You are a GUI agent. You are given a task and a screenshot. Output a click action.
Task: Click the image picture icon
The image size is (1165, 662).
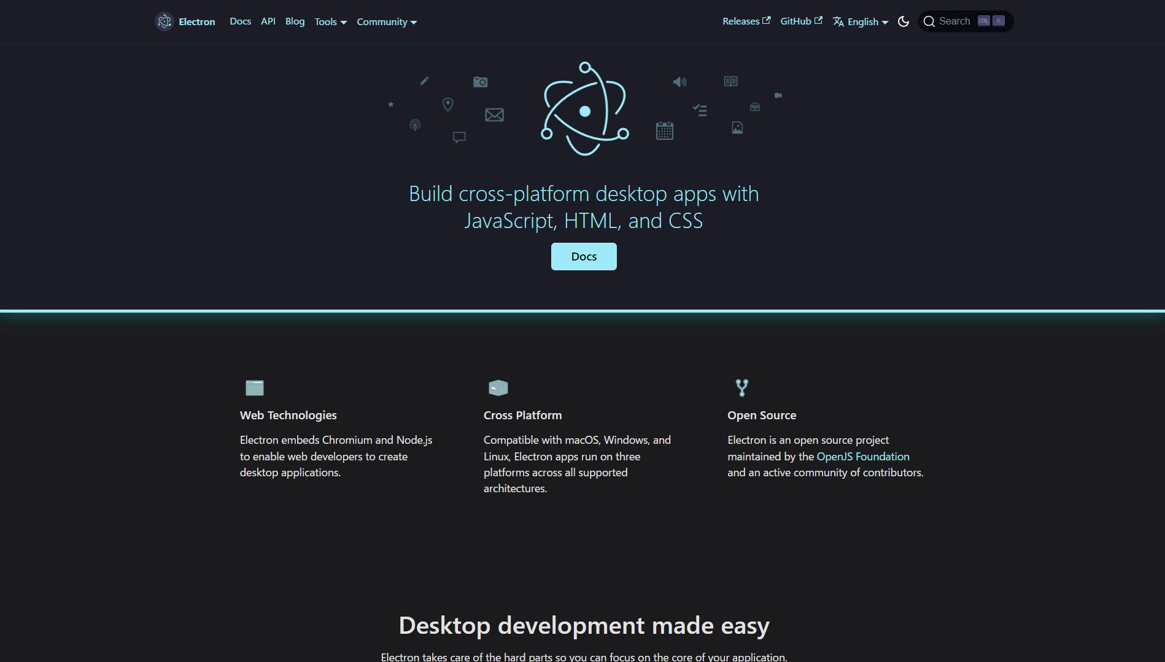click(x=737, y=127)
